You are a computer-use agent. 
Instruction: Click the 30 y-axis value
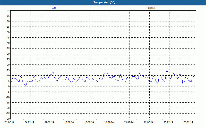(x=8, y=54)
